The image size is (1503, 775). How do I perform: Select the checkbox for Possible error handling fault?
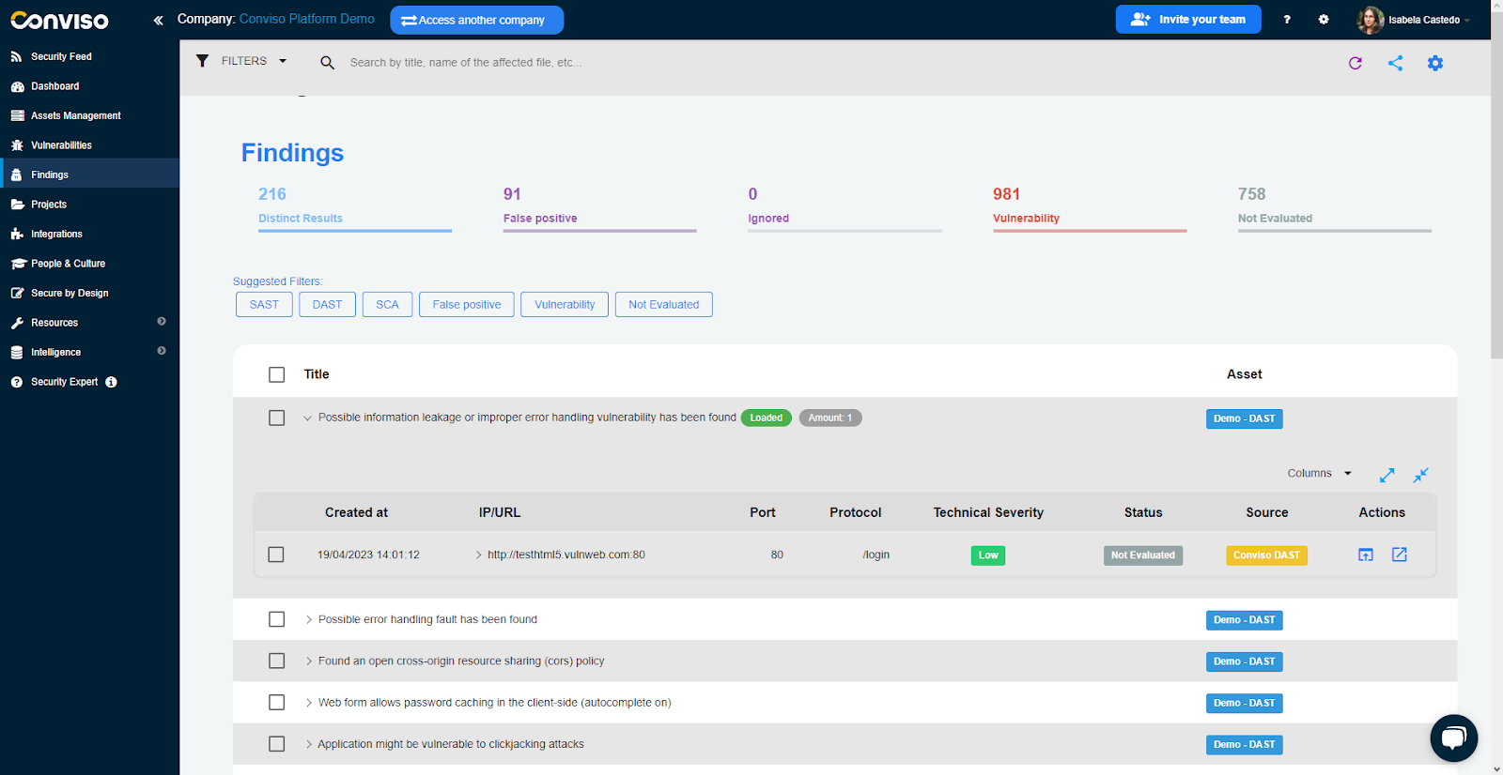click(x=276, y=619)
